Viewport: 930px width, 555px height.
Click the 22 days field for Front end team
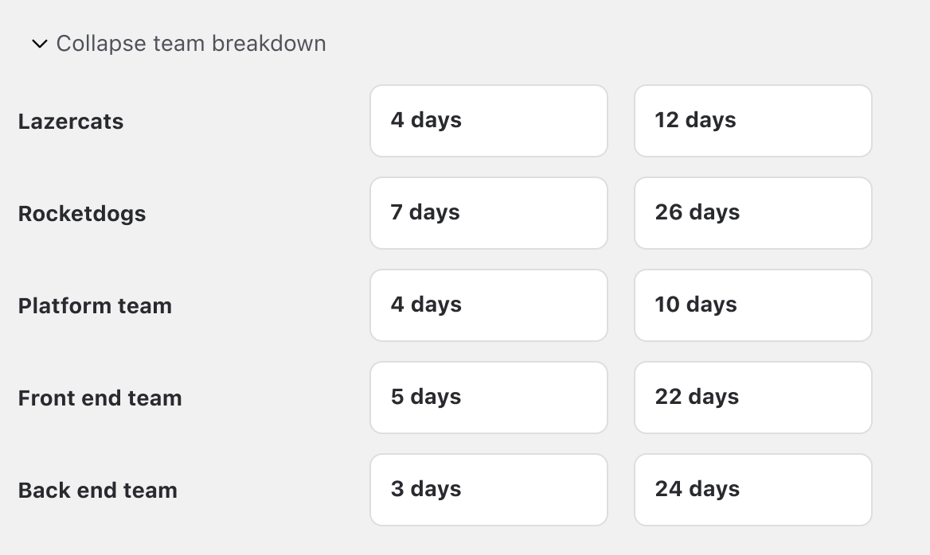(752, 397)
